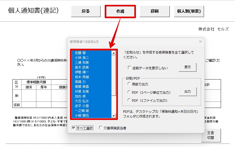Click the 標準報酬月額 table header

pos(36,82)
